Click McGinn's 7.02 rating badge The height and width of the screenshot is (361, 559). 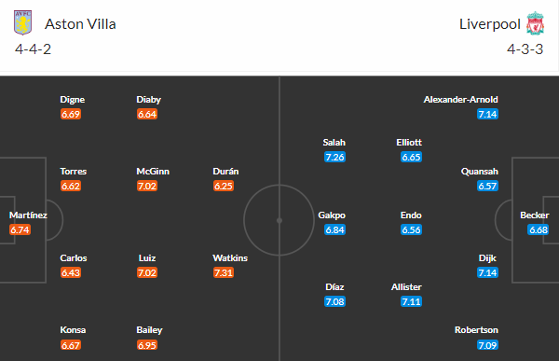(147, 186)
